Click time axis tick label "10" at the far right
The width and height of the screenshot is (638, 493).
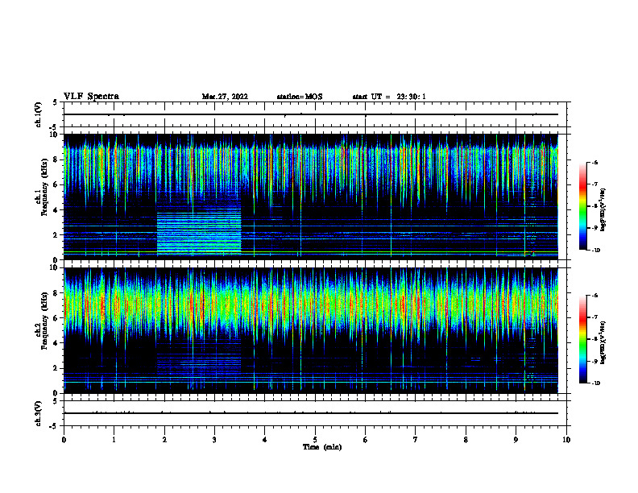[x=566, y=440]
